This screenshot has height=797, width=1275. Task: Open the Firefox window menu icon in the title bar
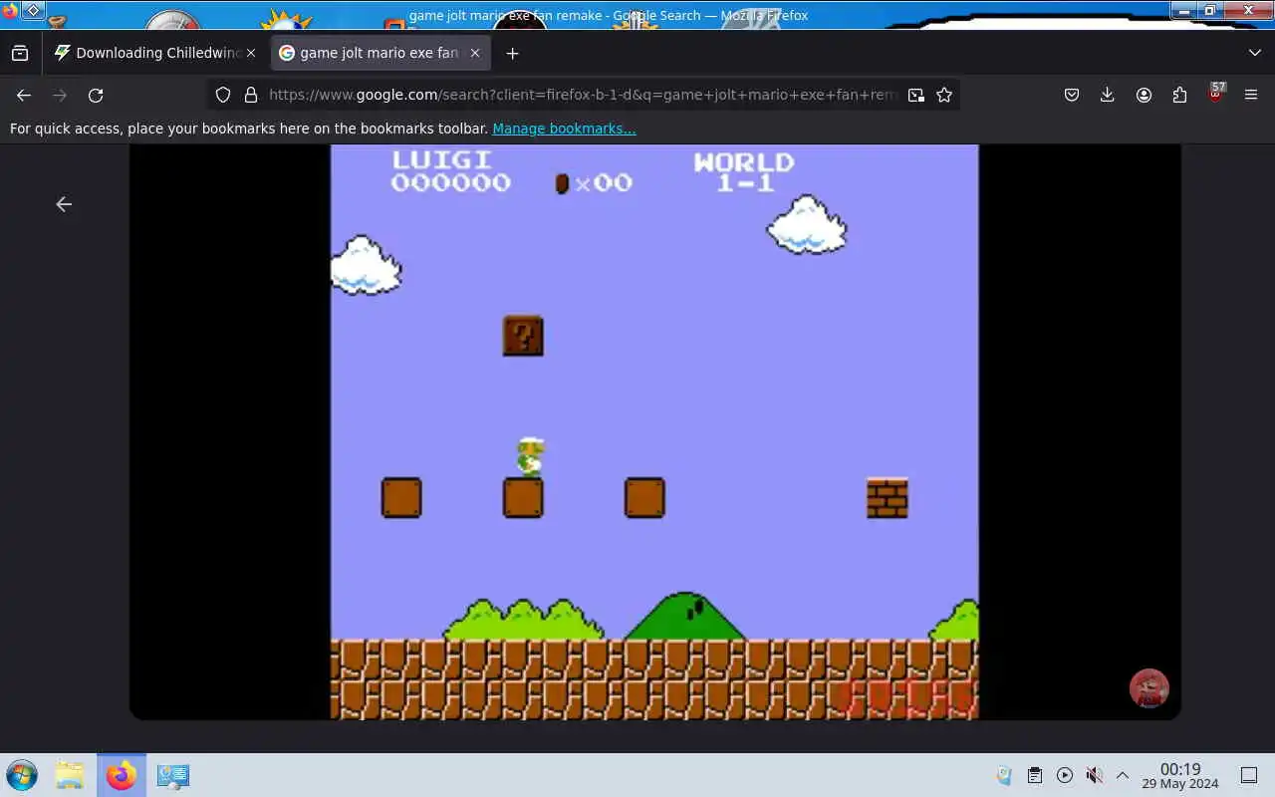coord(9,11)
